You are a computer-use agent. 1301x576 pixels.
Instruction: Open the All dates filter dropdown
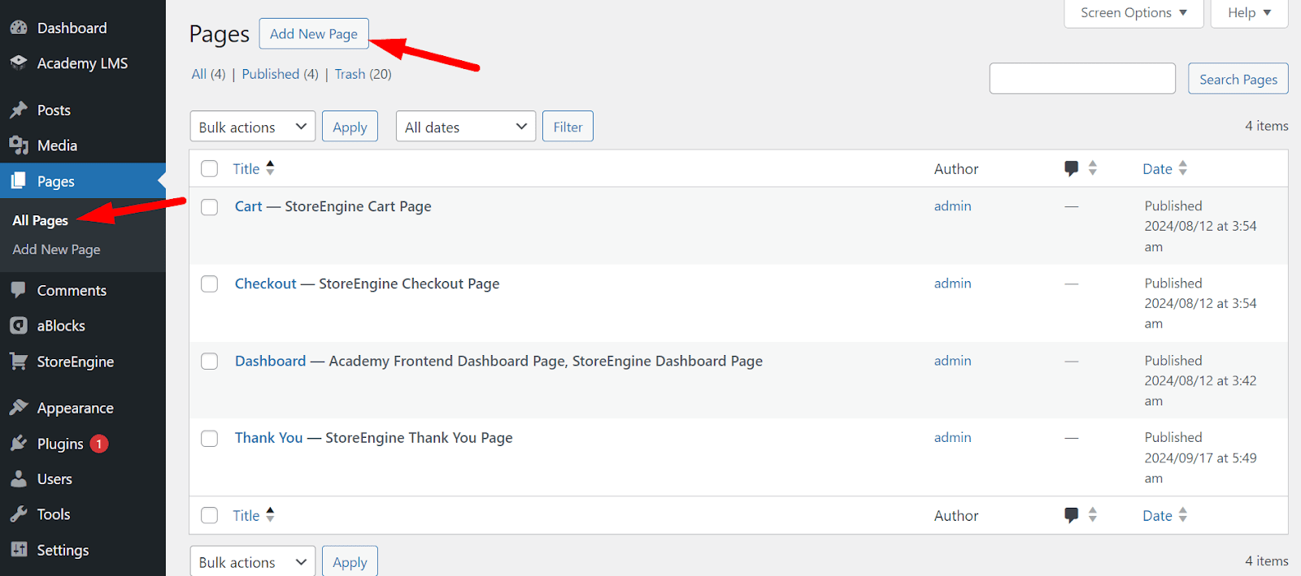[x=465, y=127]
